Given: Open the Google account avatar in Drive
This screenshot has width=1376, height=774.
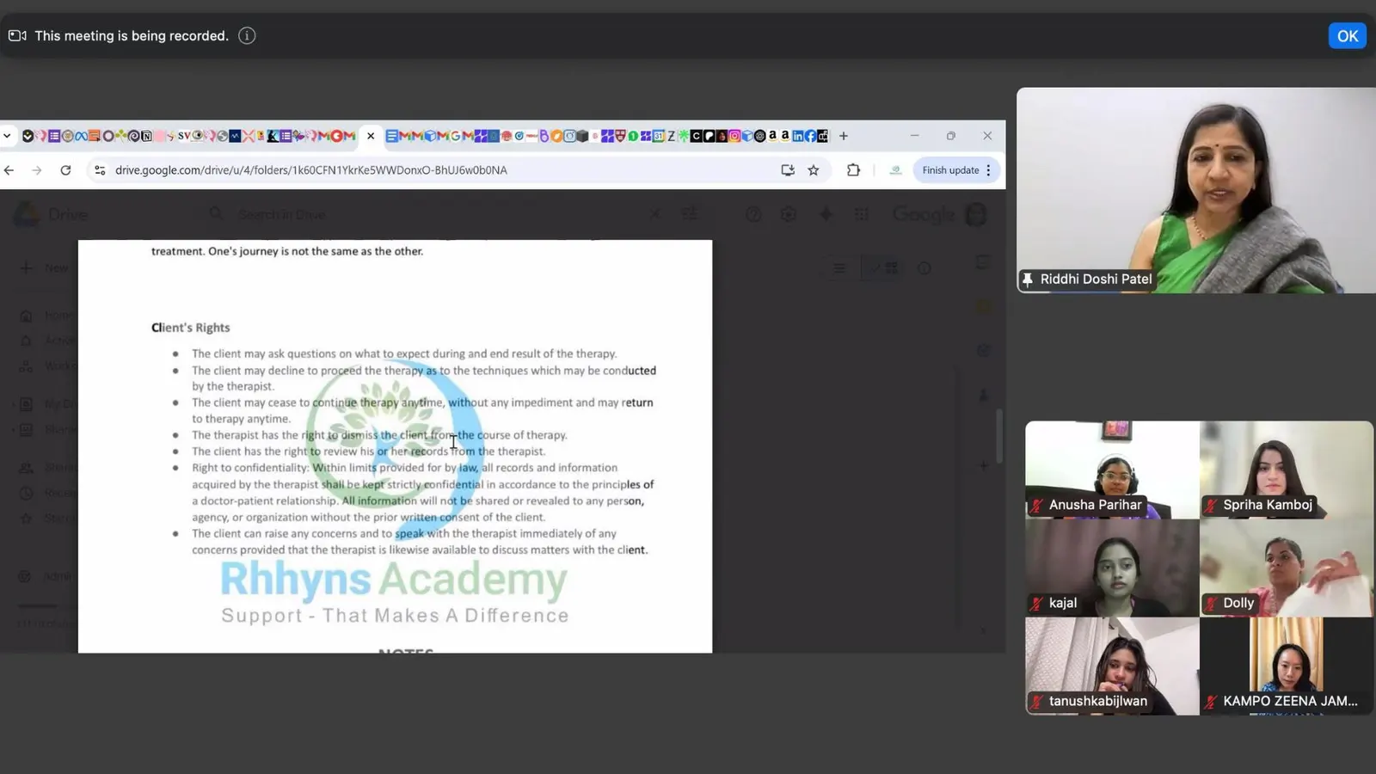Looking at the screenshot, I should click(x=976, y=214).
